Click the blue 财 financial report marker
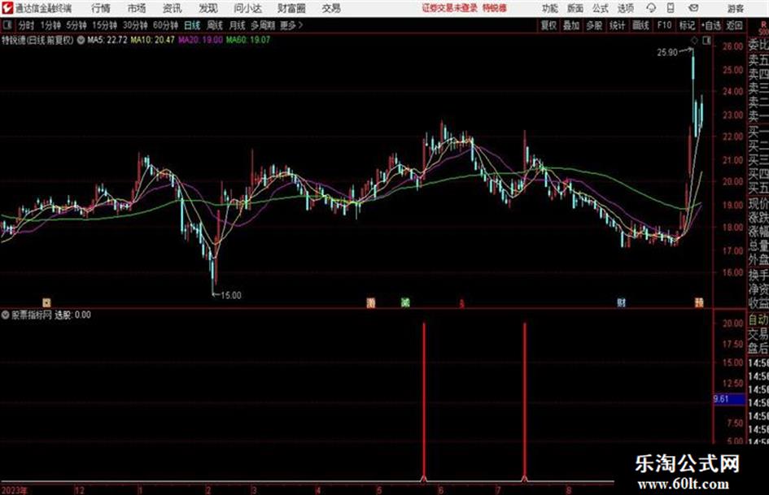The width and height of the screenshot is (769, 495). click(622, 303)
